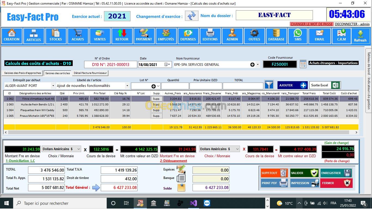The width and height of the screenshot is (372, 211).
Task: Open the STOCKS module
Action: click(56, 36)
